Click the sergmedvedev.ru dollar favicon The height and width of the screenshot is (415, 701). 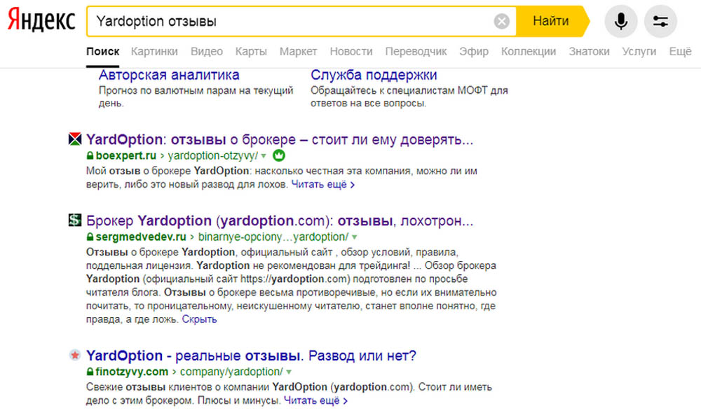coord(75,220)
